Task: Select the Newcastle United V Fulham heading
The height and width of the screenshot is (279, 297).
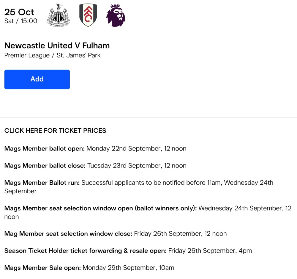Action: tap(57, 46)
